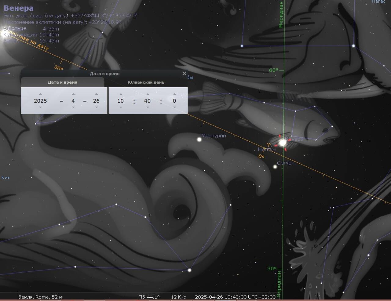Click the seconds field showing 0
The height and width of the screenshot is (301, 391).
tap(174, 101)
